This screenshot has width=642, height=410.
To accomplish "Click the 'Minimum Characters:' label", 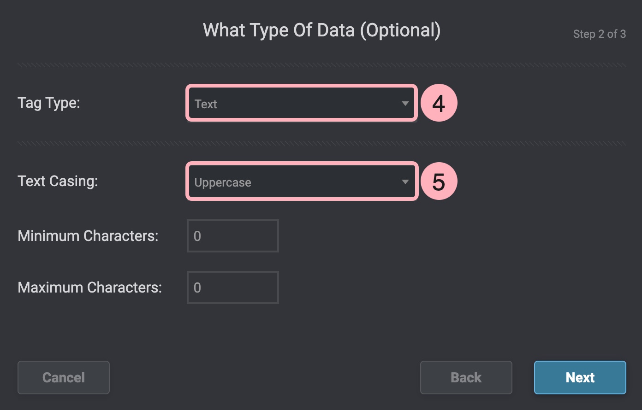I will (x=88, y=236).
